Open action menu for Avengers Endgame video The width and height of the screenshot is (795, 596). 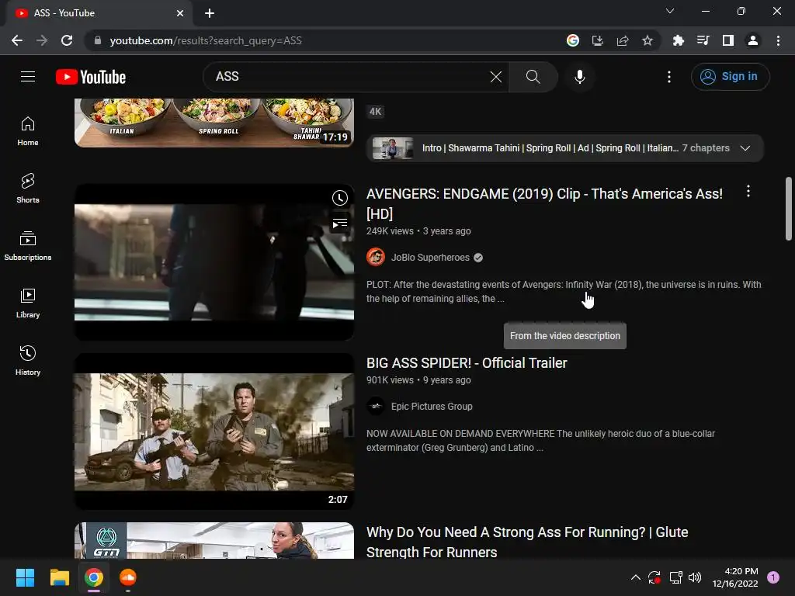pos(748,191)
